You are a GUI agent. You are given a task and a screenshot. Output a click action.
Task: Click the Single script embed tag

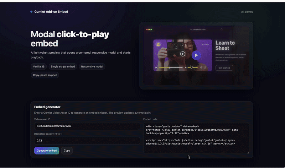coord(63,66)
